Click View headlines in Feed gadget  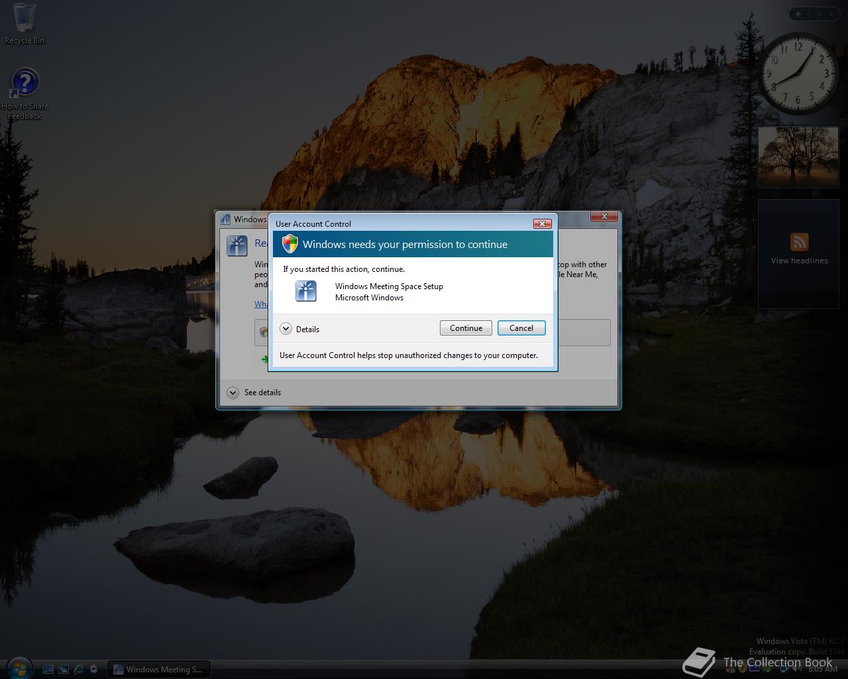[799, 261]
